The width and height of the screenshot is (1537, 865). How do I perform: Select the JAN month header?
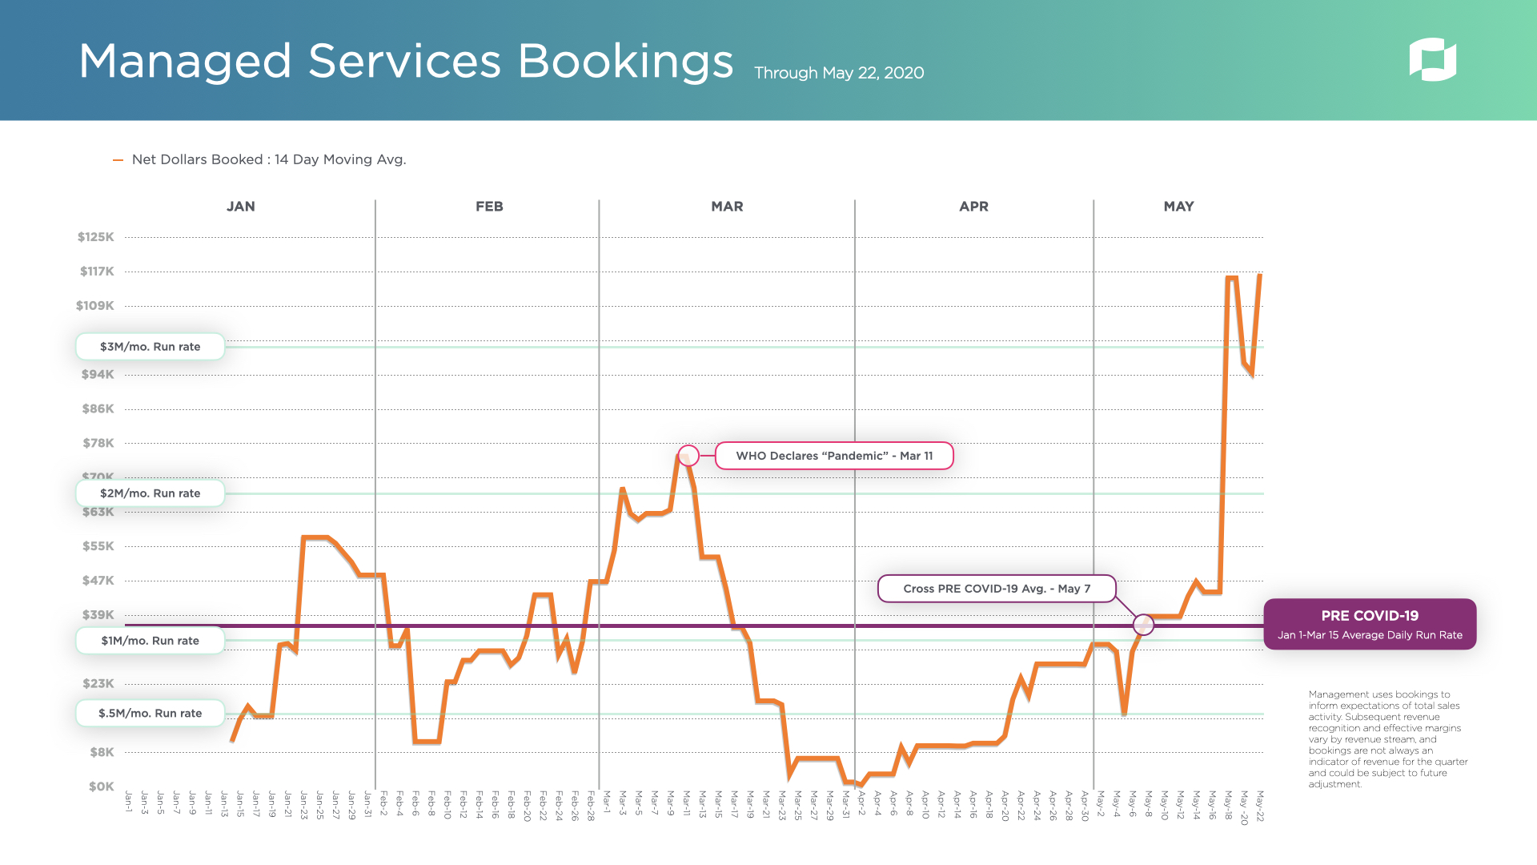pos(241,207)
